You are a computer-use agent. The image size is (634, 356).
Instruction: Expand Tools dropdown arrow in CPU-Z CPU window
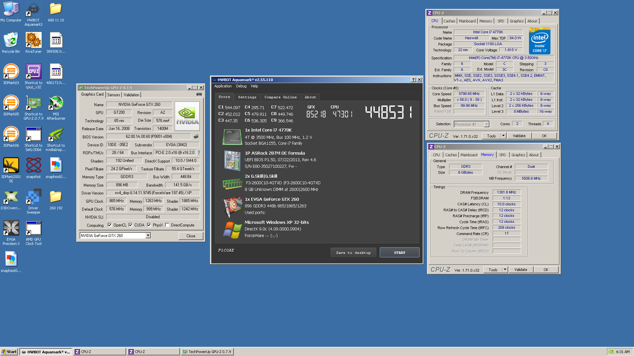point(503,136)
